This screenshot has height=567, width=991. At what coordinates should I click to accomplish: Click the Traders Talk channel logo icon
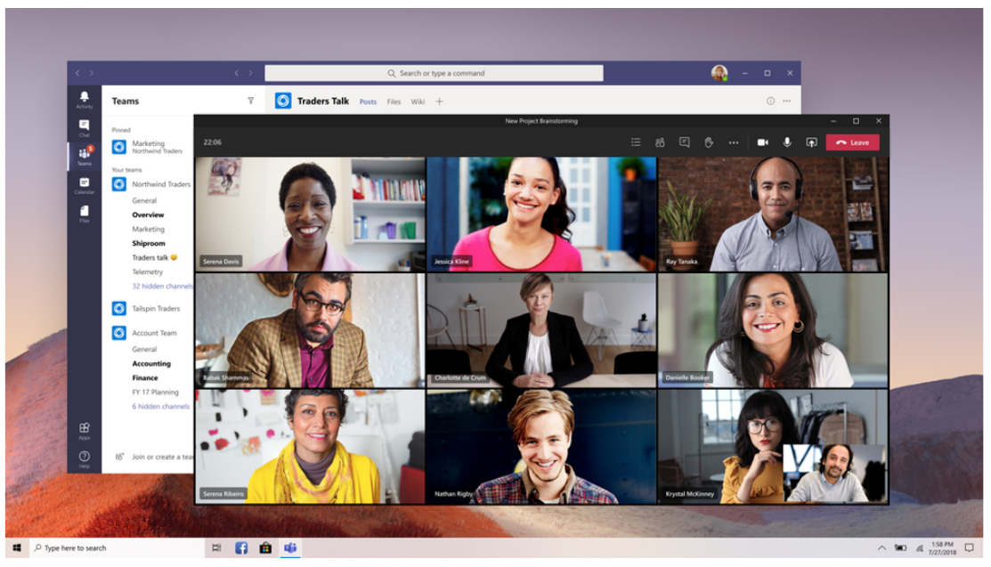283,101
